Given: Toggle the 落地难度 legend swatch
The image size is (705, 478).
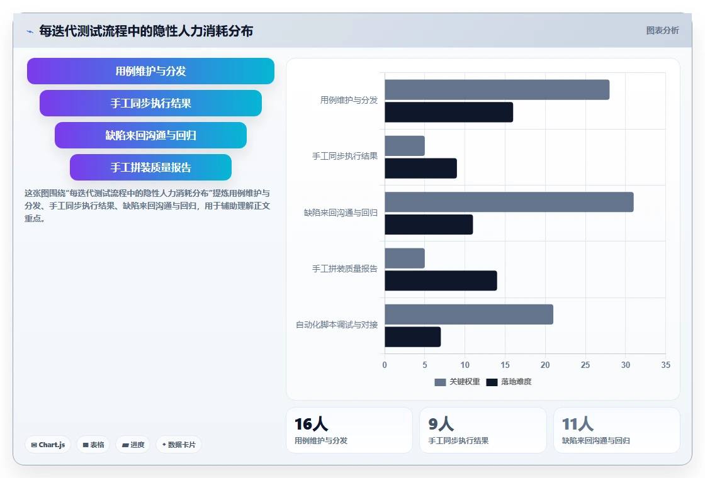Looking at the screenshot, I should tap(492, 382).
